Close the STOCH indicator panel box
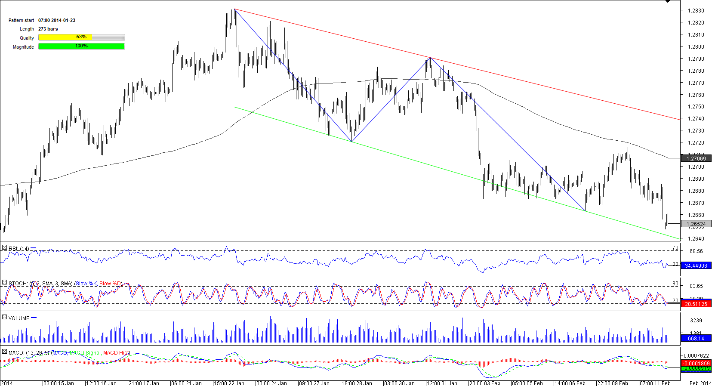Image resolution: width=712 pixels, height=386 pixels. coord(4,283)
